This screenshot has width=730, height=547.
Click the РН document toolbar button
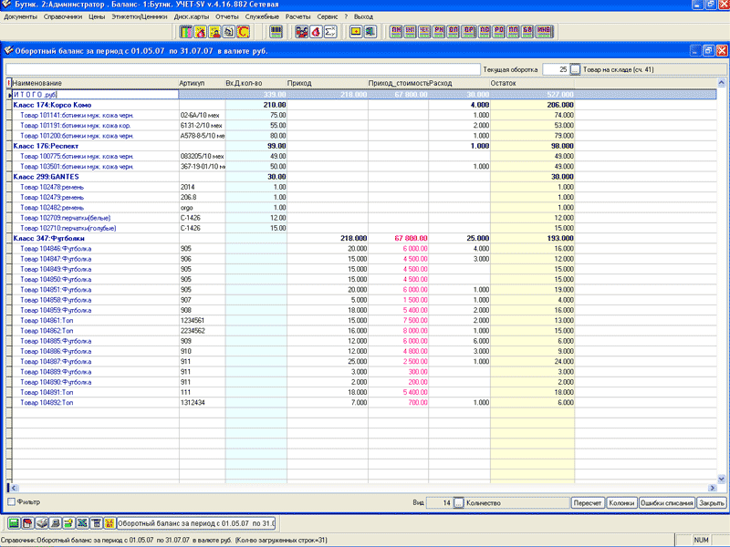click(440, 32)
